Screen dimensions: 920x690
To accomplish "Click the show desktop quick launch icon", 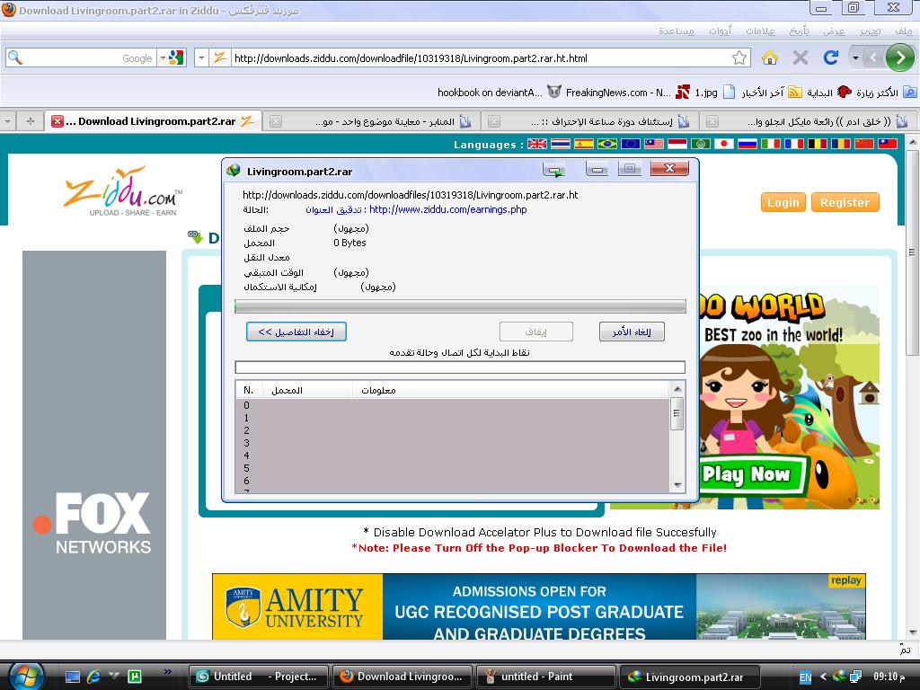I will pos(73,677).
